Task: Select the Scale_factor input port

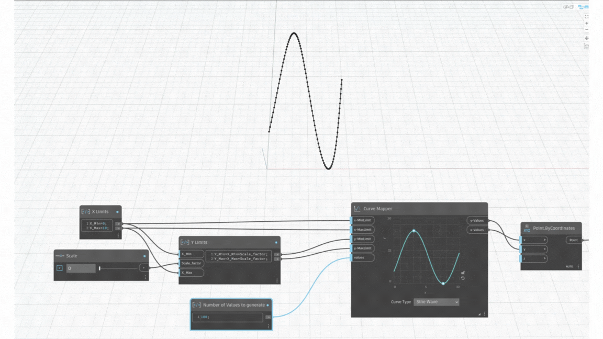Action: point(192,263)
